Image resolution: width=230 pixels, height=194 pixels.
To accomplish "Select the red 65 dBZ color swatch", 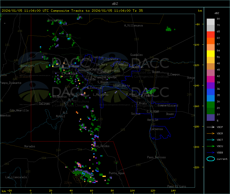I will click(x=211, y=34).
